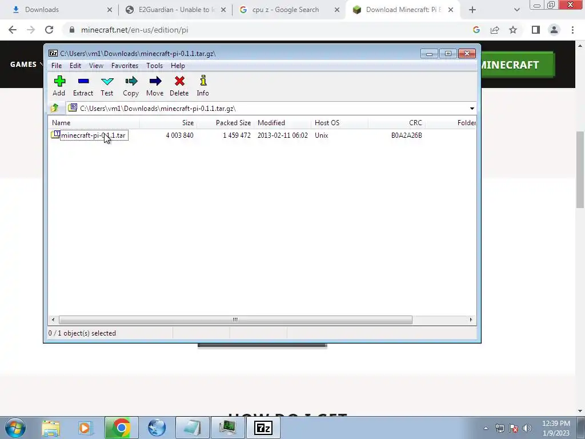Click the Host OS value Unix
Screen dimensions: 585x439
pyautogui.click(x=321, y=135)
